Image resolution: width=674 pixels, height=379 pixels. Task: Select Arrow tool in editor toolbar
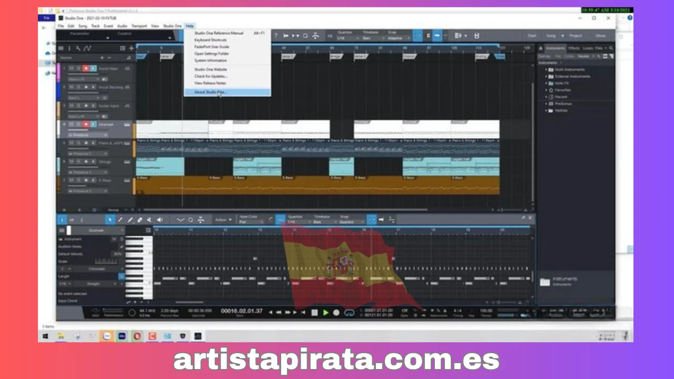tap(110, 220)
